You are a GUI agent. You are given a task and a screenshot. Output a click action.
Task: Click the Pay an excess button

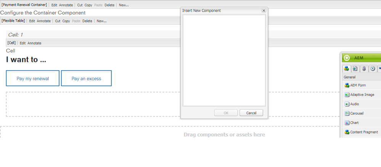[x=86, y=78]
